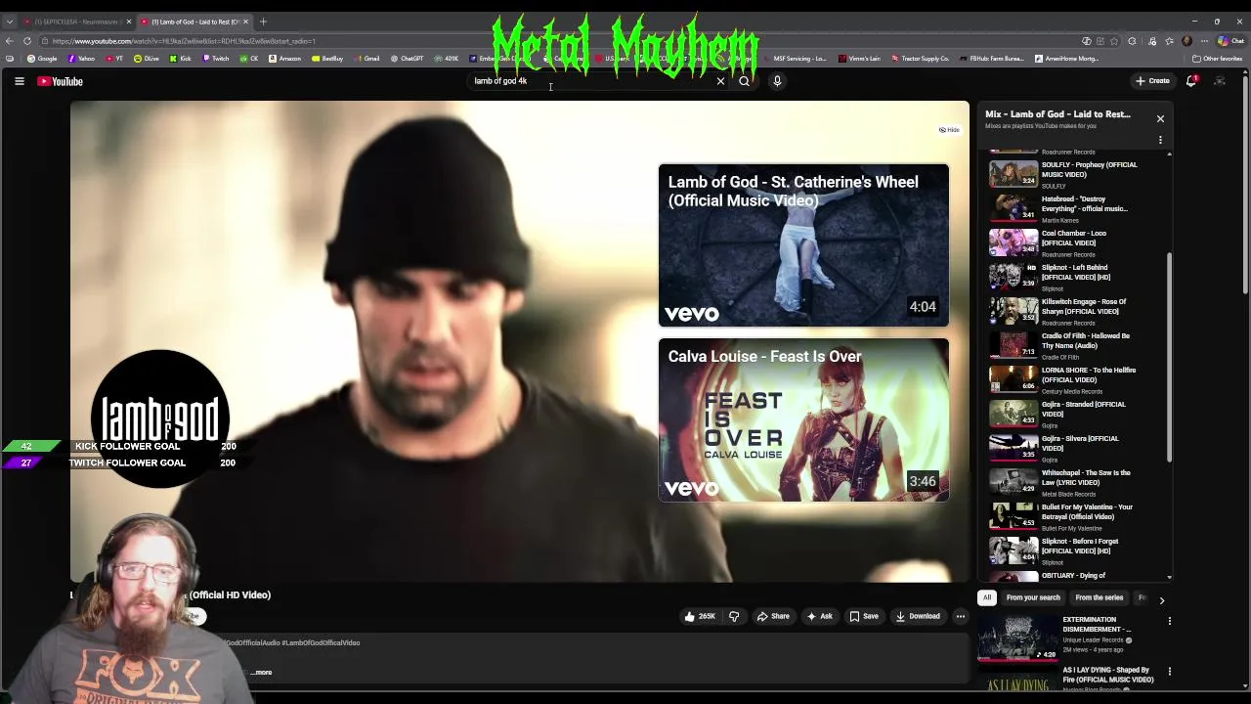Open the three-dot more actions menu under the video
The height and width of the screenshot is (704, 1251).
pyautogui.click(x=960, y=616)
